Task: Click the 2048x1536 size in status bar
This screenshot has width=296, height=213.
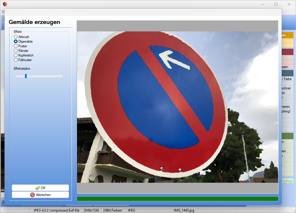Action: click(91, 210)
